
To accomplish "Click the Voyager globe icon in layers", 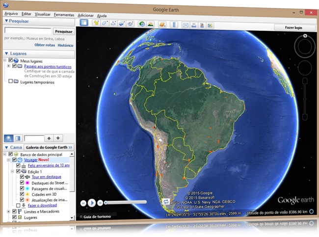I will point(20,160).
